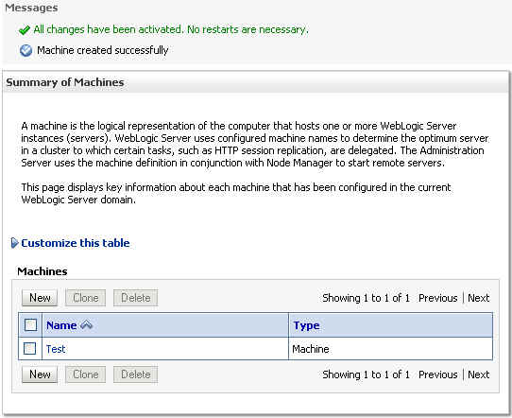The width and height of the screenshot is (512, 418).
Task: Click the bottom Clone button
Action: [x=86, y=374]
